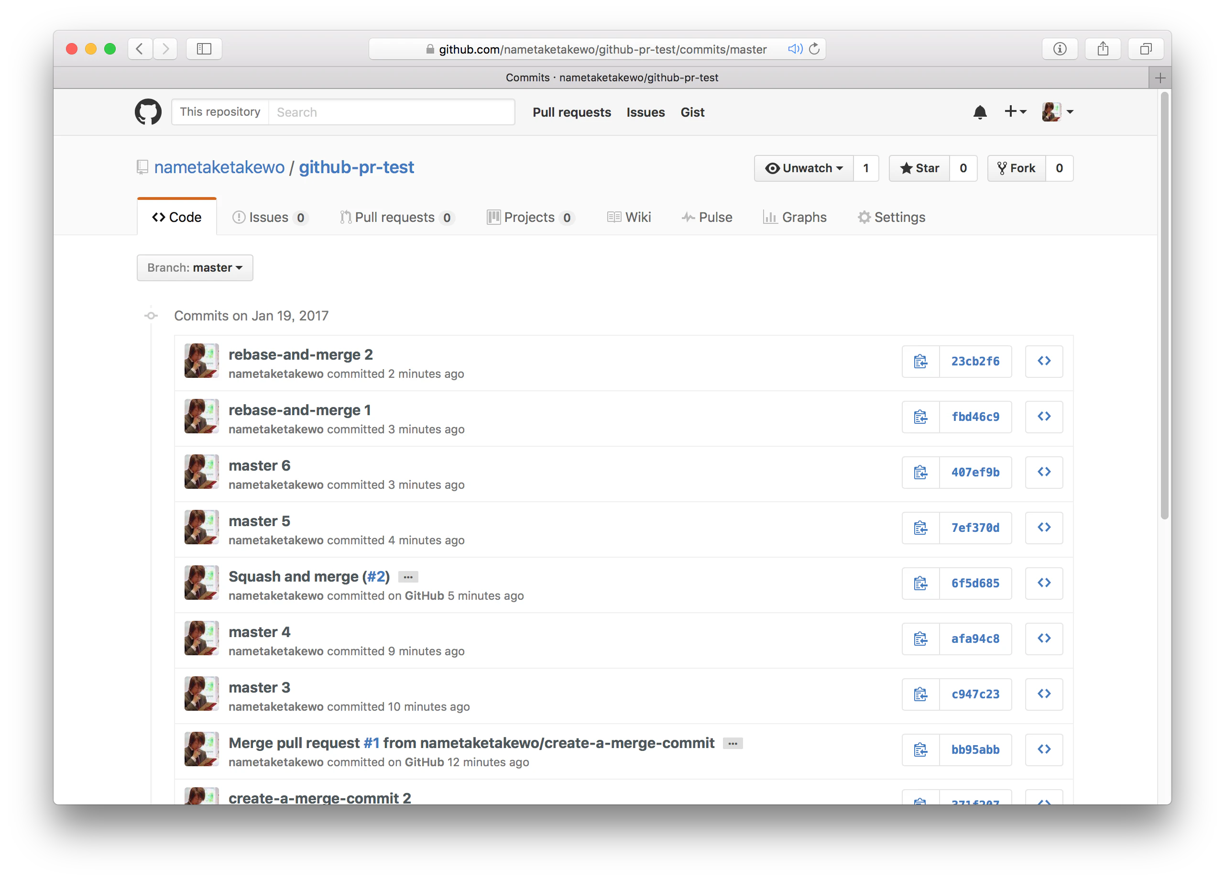This screenshot has height=881, width=1225.
Task: Open the Wiki tab
Action: click(x=629, y=217)
